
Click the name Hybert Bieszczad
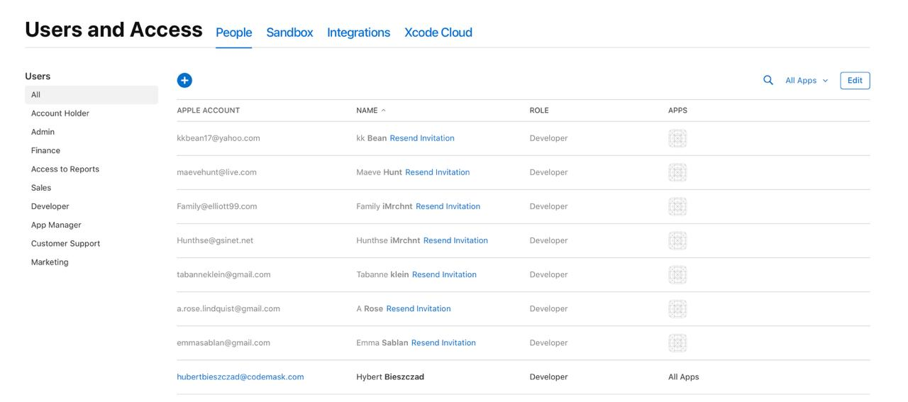click(390, 377)
